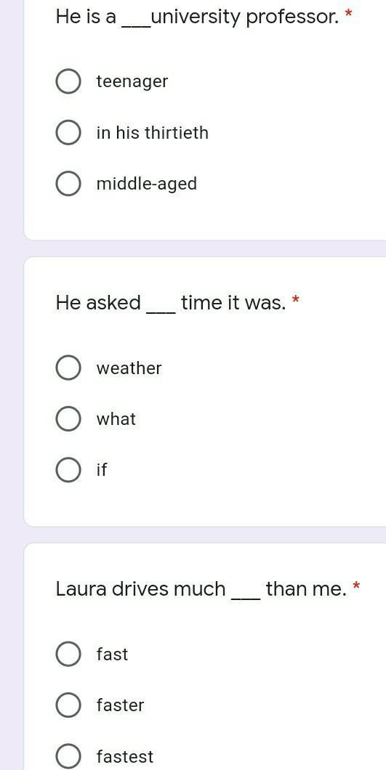Choose the radio circle for 'in his thirtieth'

tap(68, 133)
